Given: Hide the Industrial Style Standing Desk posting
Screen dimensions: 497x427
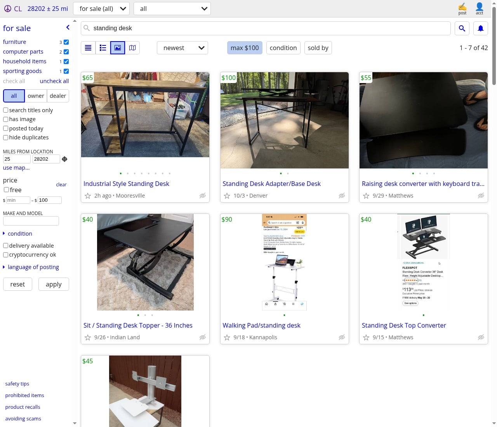Looking at the screenshot, I should point(203,196).
